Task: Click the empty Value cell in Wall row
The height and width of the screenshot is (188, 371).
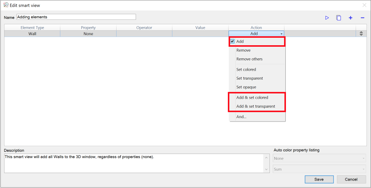Action: point(200,34)
